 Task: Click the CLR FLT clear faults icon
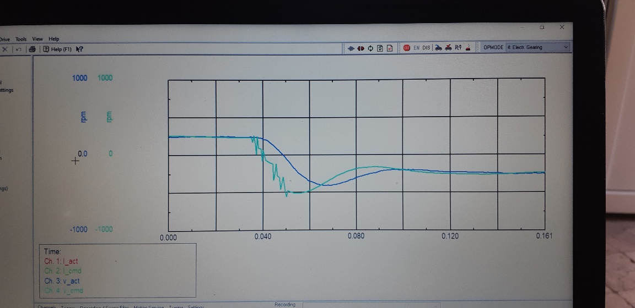(458, 47)
